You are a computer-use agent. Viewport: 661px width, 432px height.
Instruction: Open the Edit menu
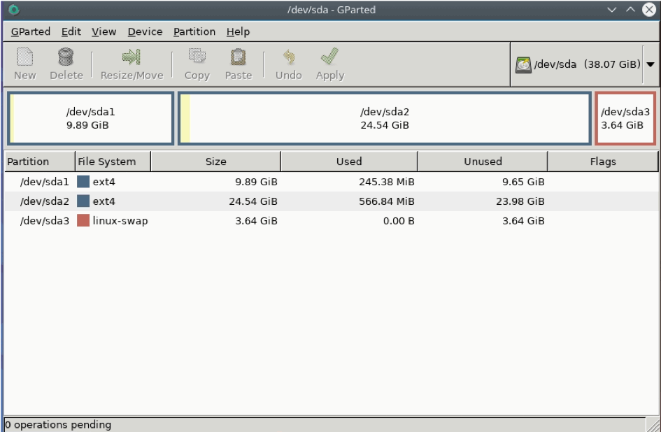[71, 31]
